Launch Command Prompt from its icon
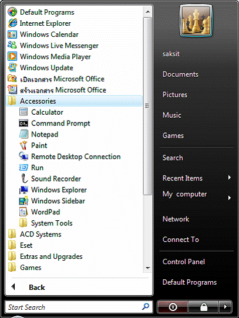This screenshot has width=239, height=318. point(23,123)
